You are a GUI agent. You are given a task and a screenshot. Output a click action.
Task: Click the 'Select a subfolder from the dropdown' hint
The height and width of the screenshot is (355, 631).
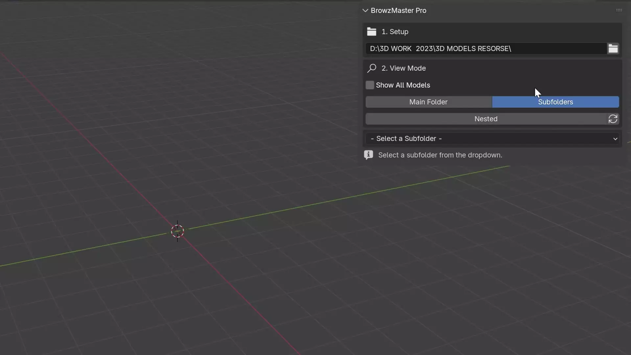pos(440,155)
